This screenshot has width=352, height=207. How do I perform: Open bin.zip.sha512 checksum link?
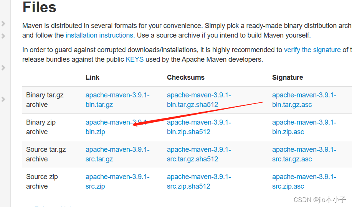click(199, 127)
